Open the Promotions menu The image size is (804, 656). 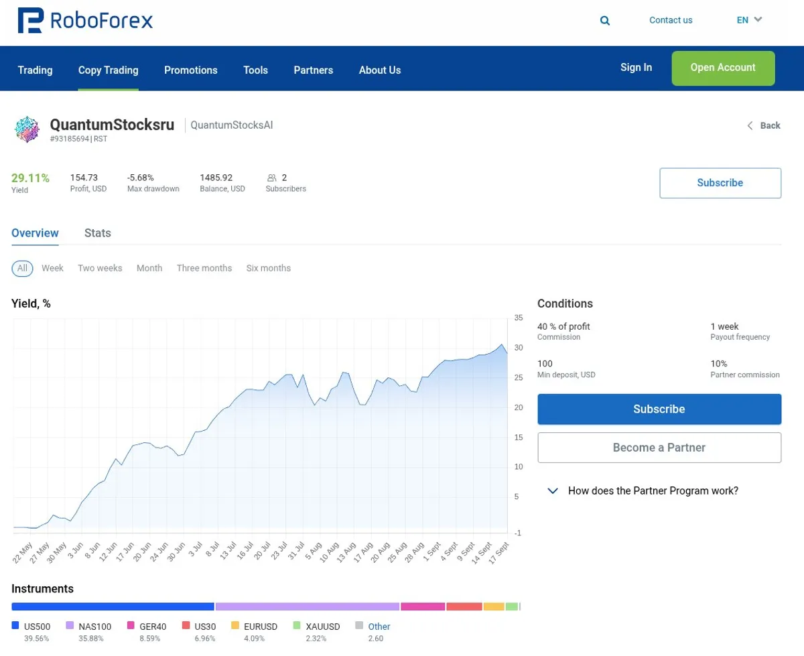[x=191, y=70]
